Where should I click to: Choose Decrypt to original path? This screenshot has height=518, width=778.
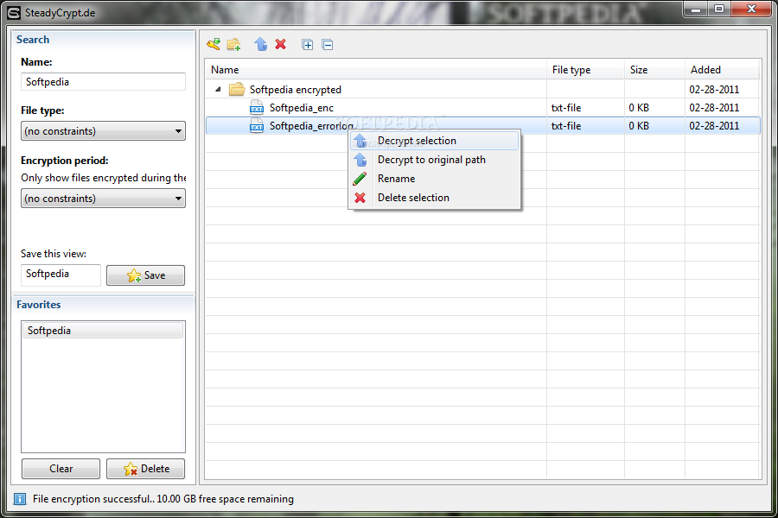434,160
